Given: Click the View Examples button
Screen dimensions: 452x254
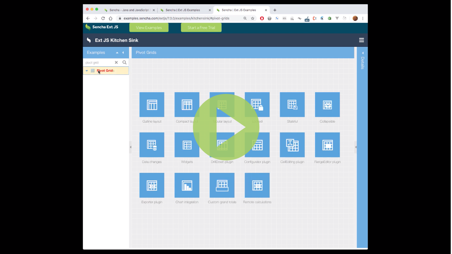Looking at the screenshot, I should 149,28.
